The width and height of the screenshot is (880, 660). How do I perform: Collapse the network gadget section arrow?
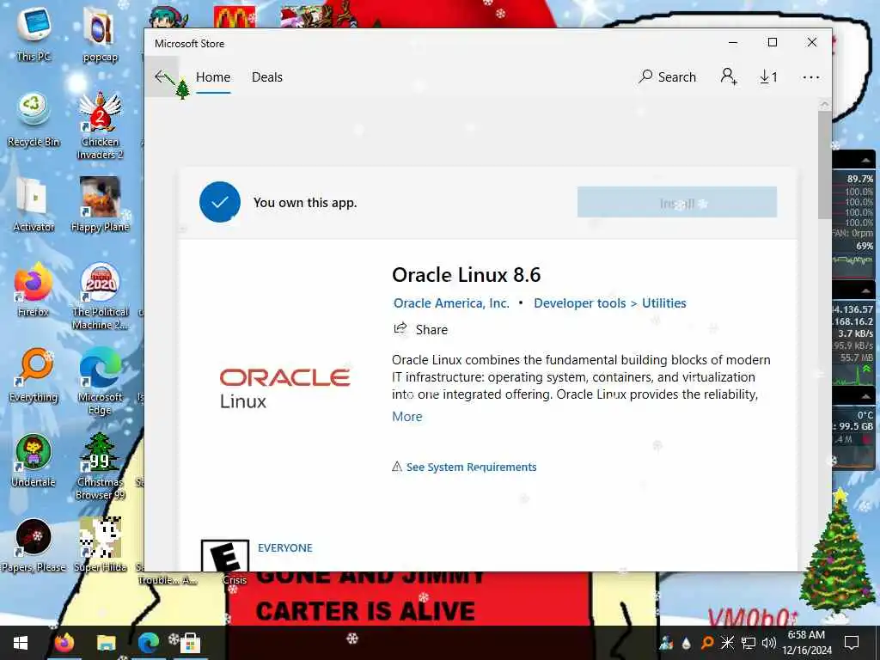coord(866,290)
